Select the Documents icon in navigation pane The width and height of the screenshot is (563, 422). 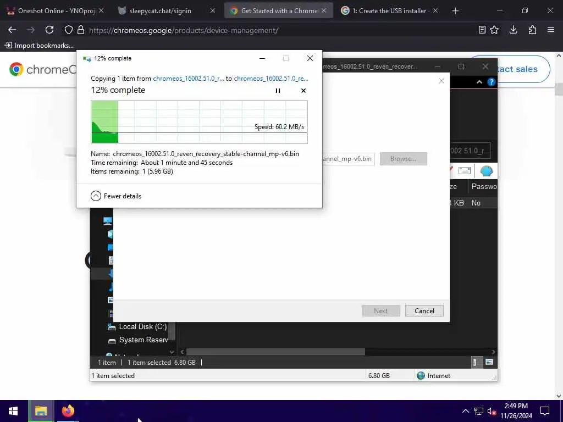pyautogui.click(x=111, y=260)
